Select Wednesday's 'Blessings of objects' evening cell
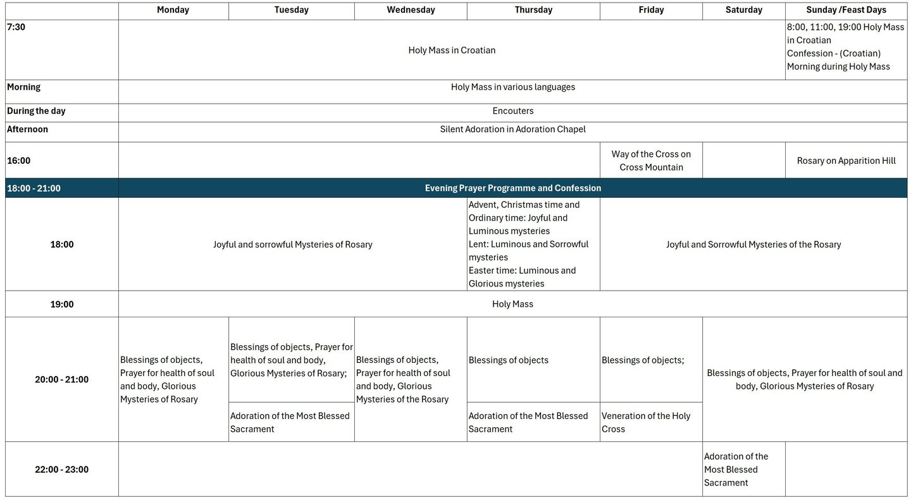The width and height of the screenshot is (911, 500). pos(411,379)
